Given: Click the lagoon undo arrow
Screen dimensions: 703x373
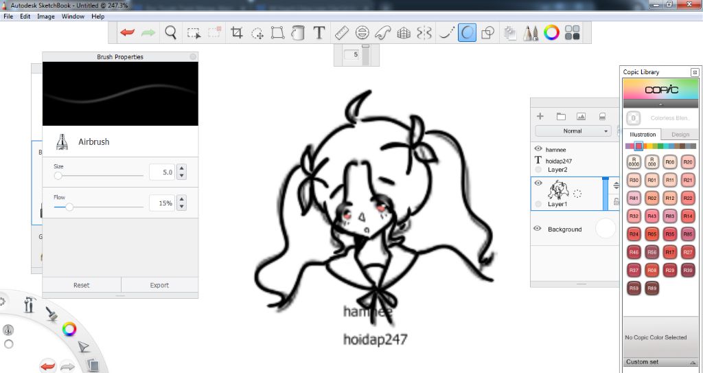Looking at the screenshot, I should coord(47,366).
